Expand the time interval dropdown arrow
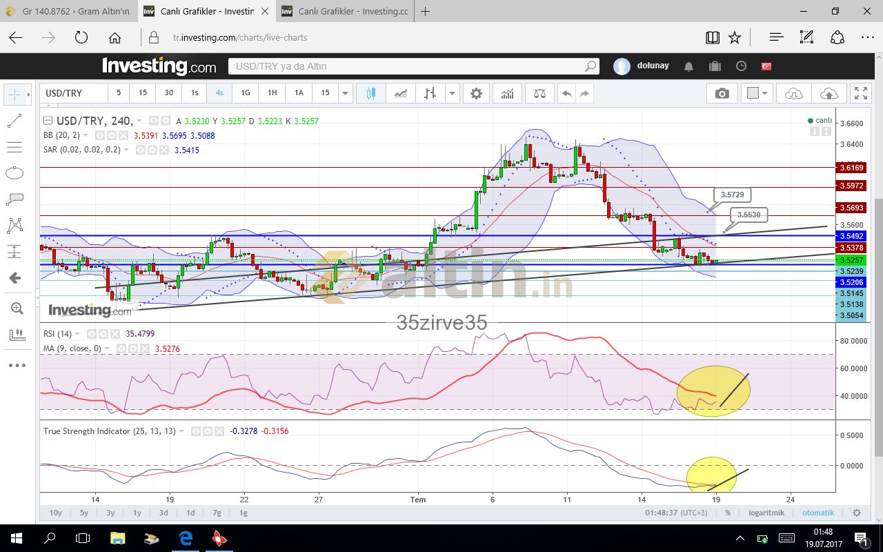The height and width of the screenshot is (552, 883). [346, 93]
